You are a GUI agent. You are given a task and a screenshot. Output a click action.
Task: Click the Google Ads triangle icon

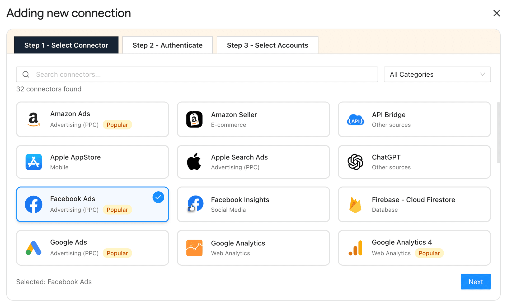34,248
